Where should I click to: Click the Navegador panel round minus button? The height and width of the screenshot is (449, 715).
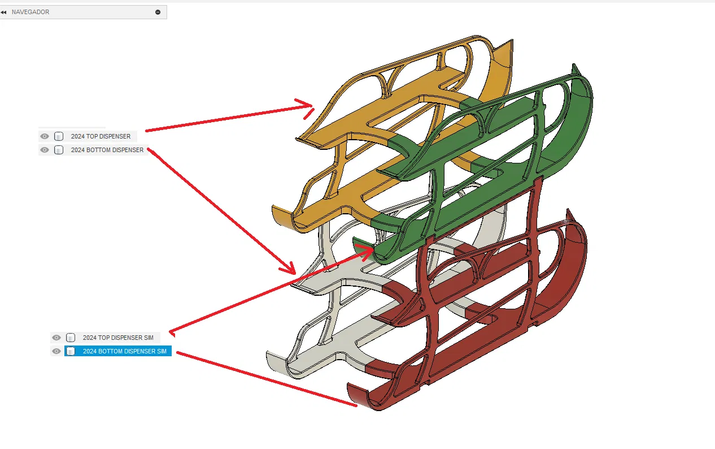coord(158,12)
